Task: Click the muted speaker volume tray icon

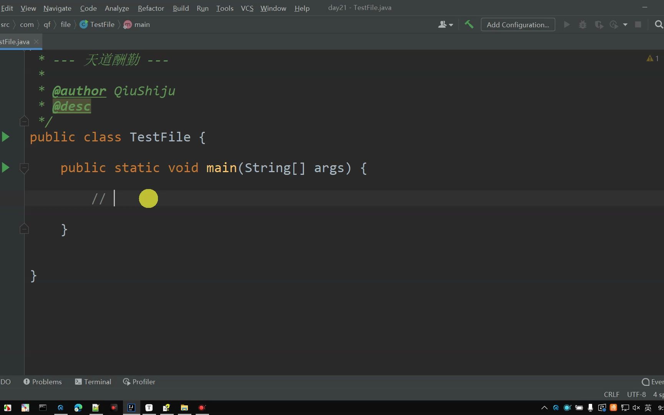Action: tap(636, 408)
